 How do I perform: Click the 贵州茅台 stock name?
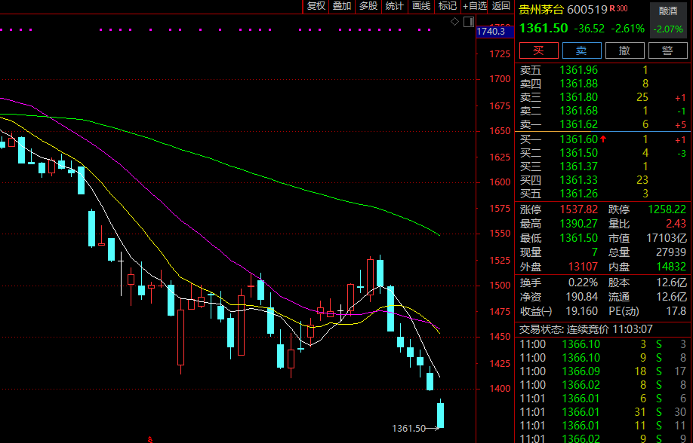click(x=541, y=9)
